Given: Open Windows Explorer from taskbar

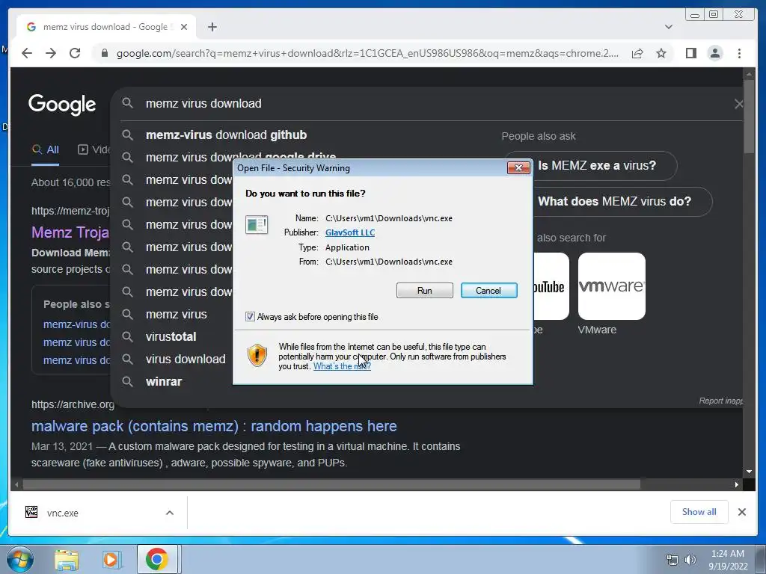Looking at the screenshot, I should (67, 560).
